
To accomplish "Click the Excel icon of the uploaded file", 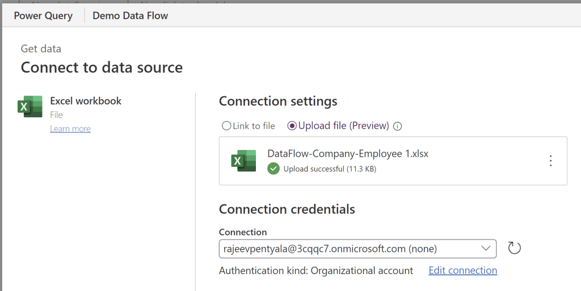I will click(x=243, y=161).
